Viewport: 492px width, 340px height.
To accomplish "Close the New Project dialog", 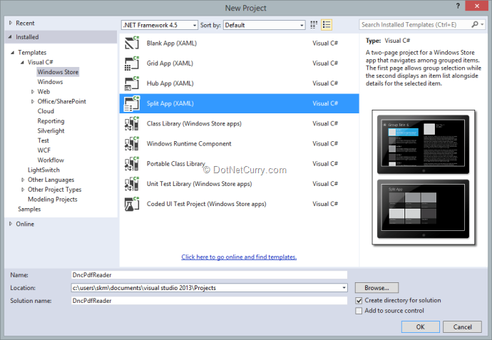I will [476, 6].
